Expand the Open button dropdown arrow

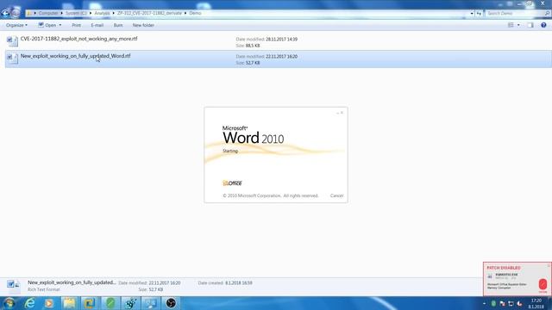point(60,25)
